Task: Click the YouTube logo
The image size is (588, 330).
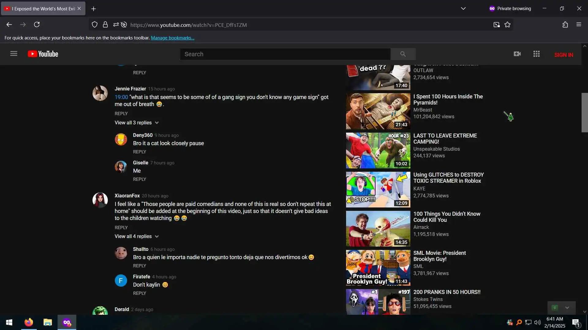Action: click(x=43, y=54)
